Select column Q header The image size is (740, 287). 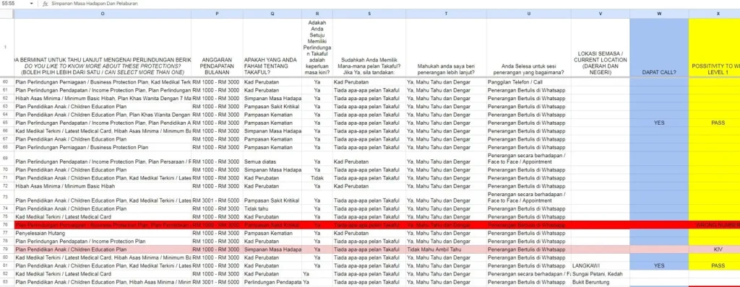tap(272, 14)
